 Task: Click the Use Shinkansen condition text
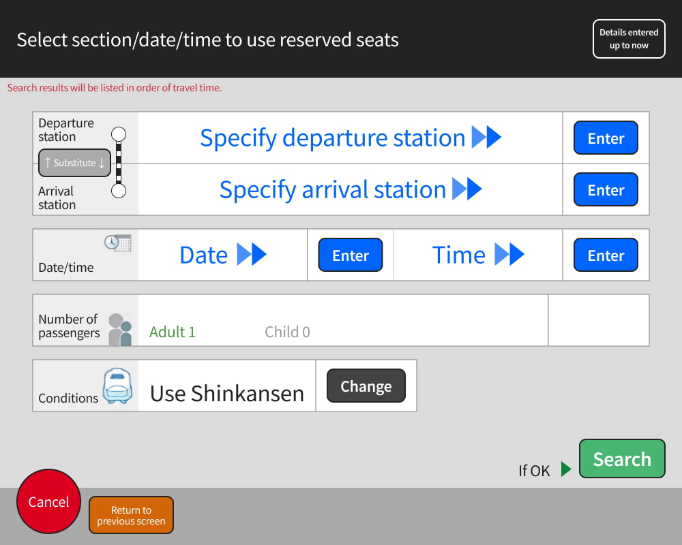coord(226,393)
